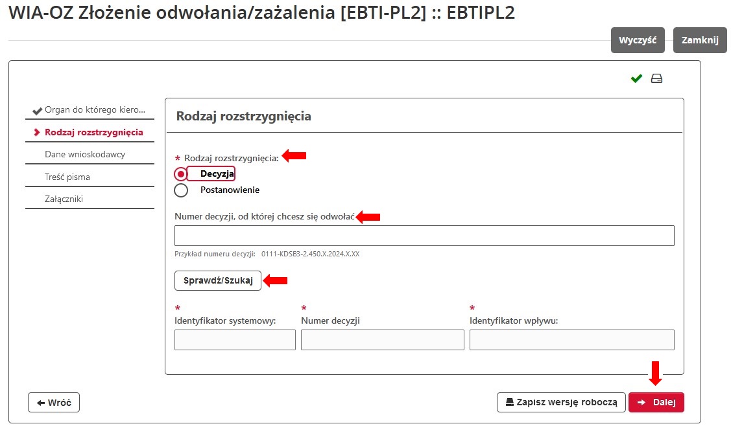
Task: Click the decision number input field
Action: click(x=424, y=235)
